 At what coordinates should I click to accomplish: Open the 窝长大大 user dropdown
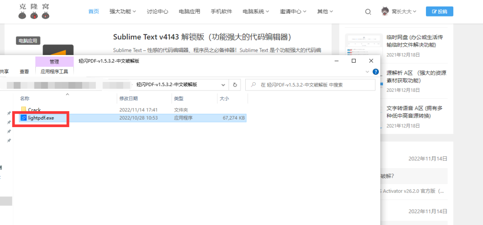pyautogui.click(x=404, y=12)
